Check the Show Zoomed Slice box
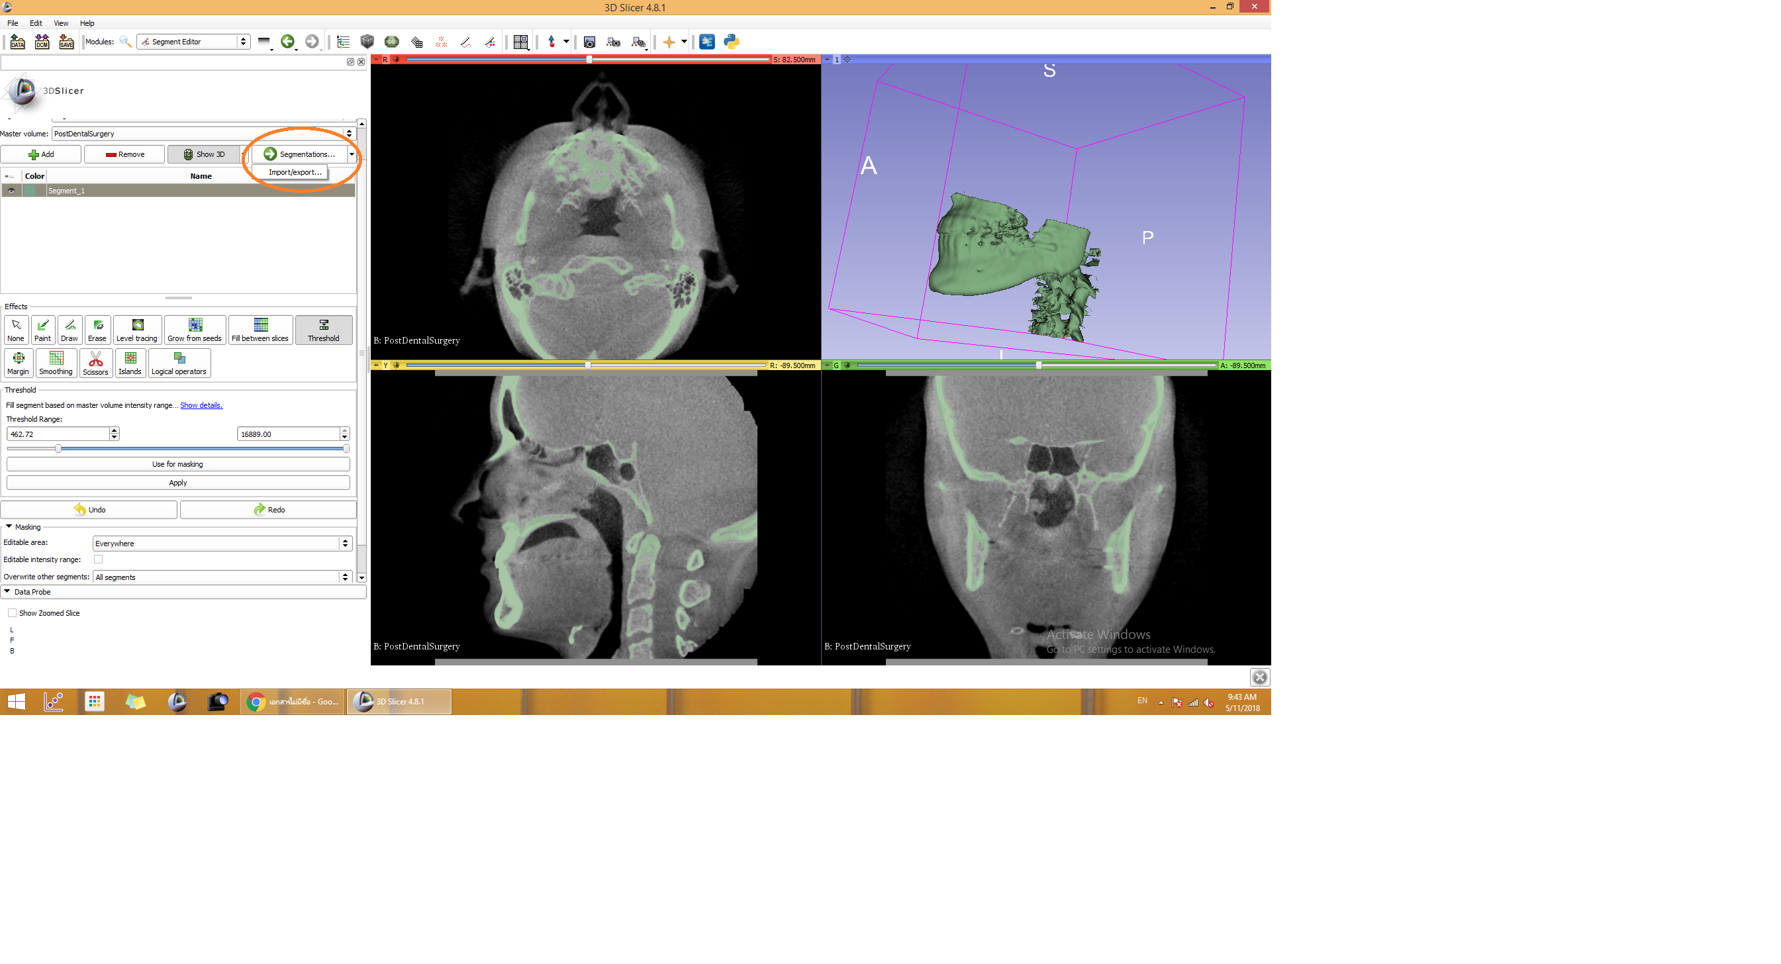 click(x=12, y=613)
